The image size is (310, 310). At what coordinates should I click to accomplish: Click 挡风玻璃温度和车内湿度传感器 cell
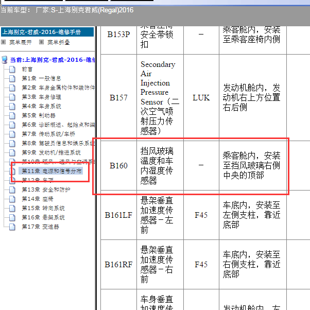[160, 166]
